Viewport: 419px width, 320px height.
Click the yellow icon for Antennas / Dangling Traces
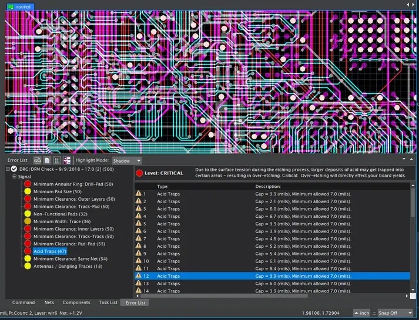[x=28, y=266]
